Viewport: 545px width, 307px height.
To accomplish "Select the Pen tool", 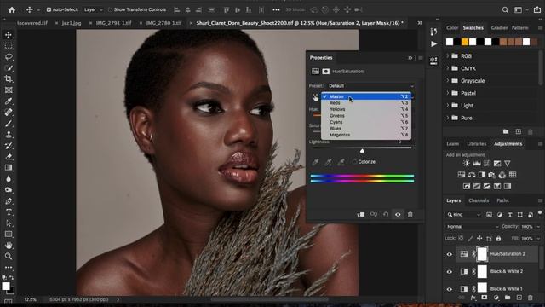I will tap(9, 201).
